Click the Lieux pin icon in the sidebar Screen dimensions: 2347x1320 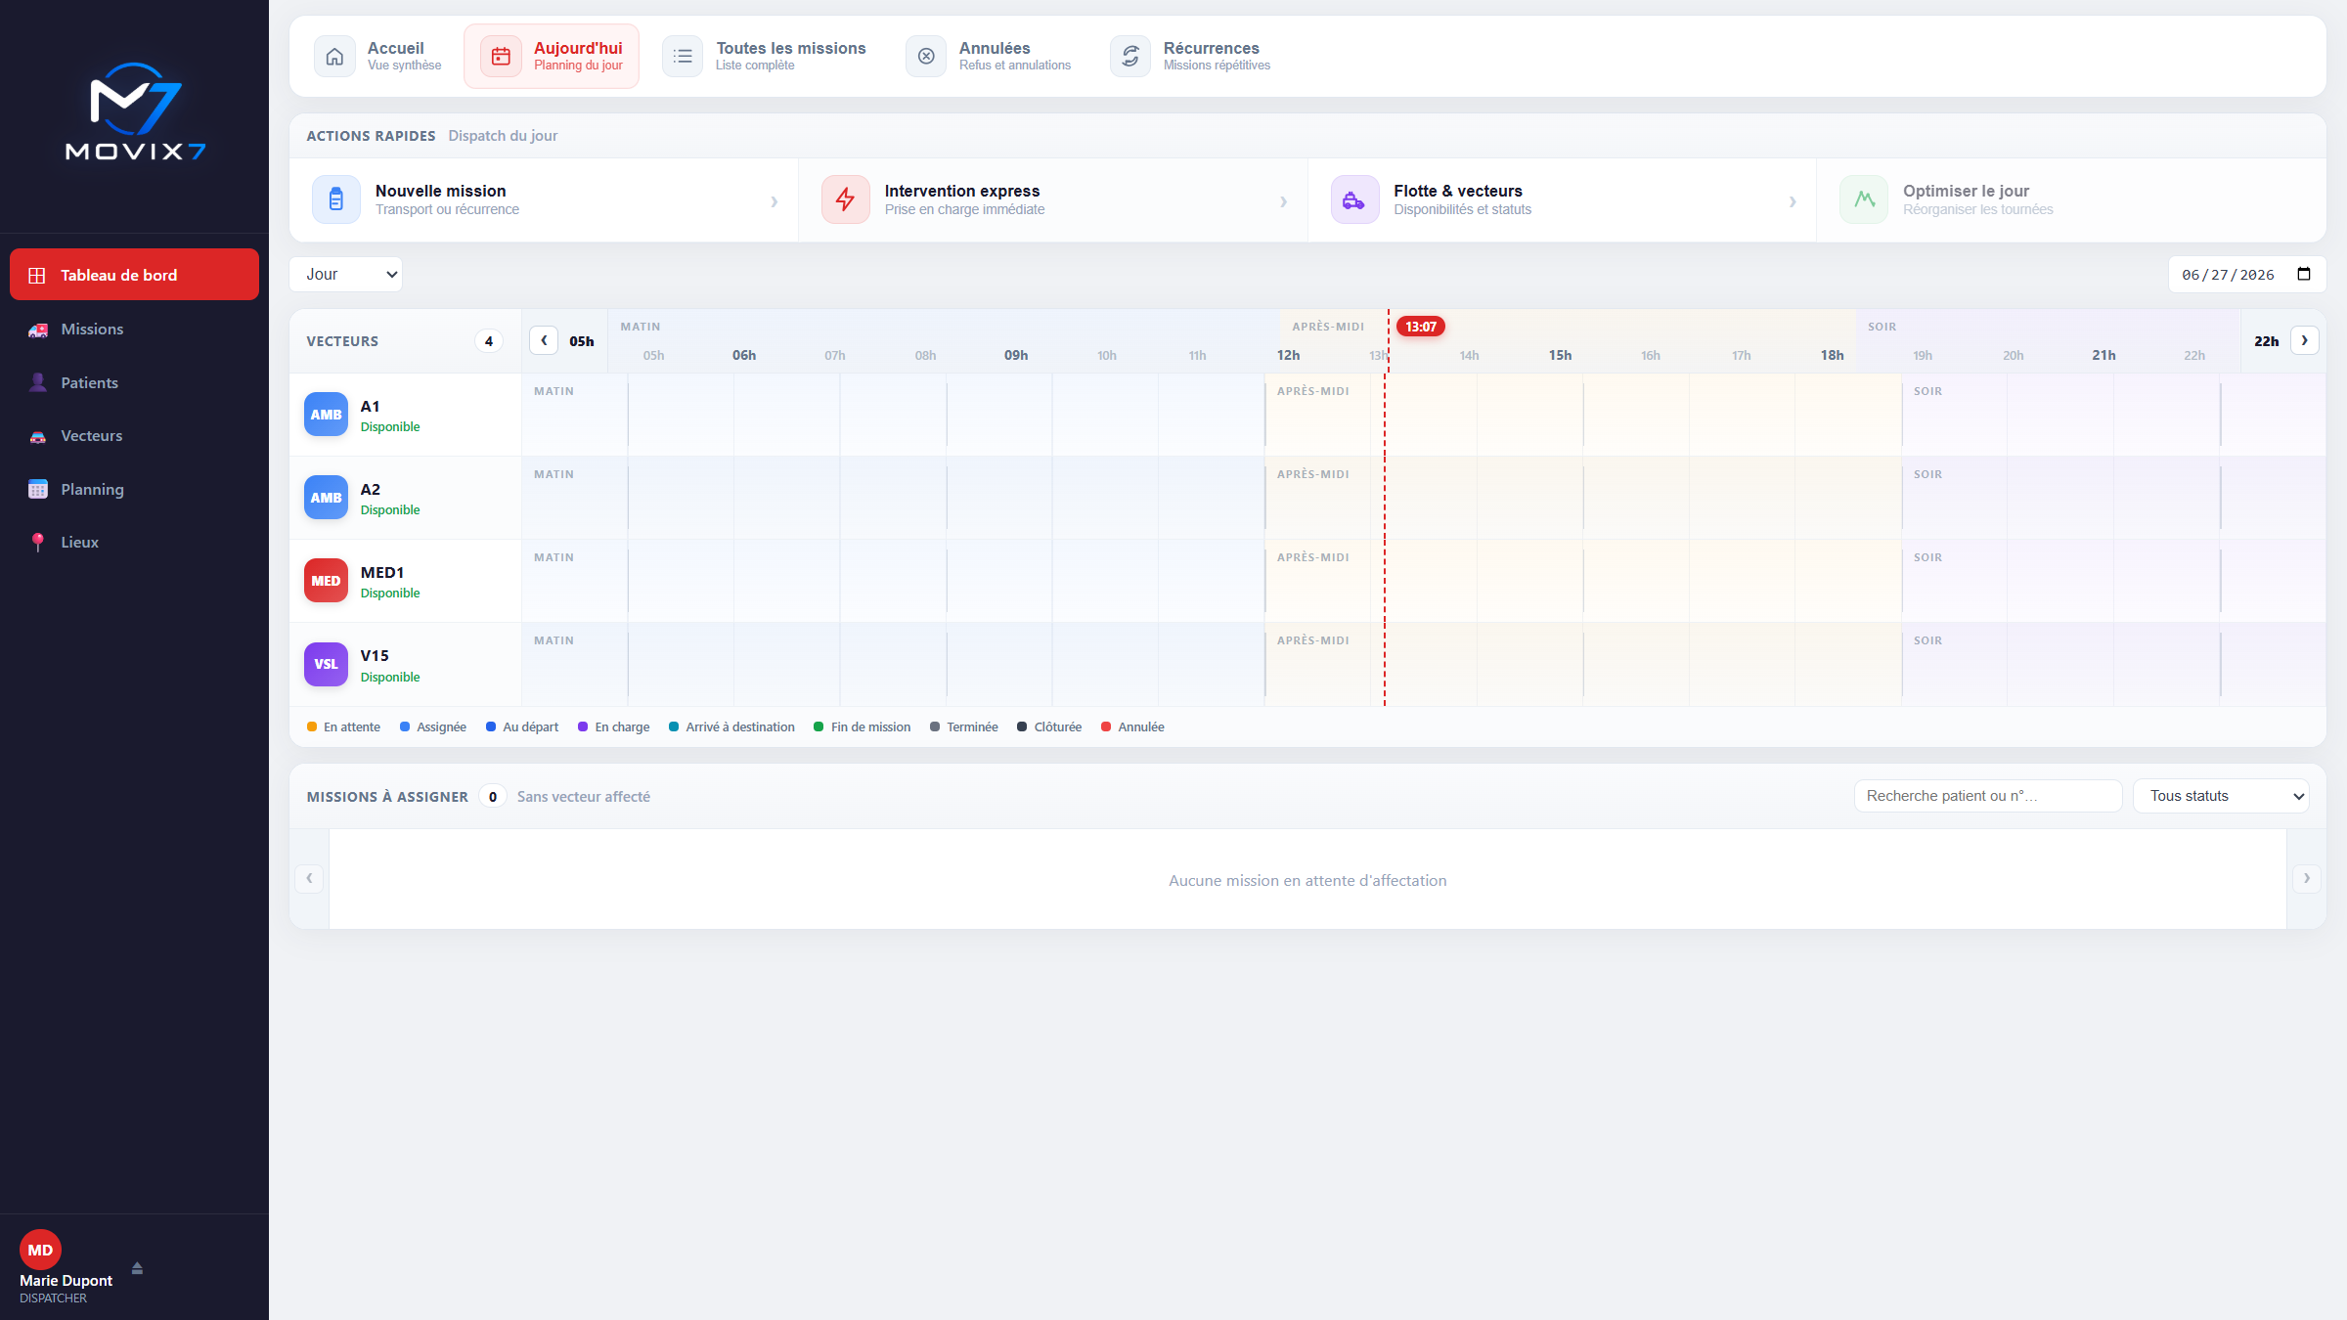38,543
